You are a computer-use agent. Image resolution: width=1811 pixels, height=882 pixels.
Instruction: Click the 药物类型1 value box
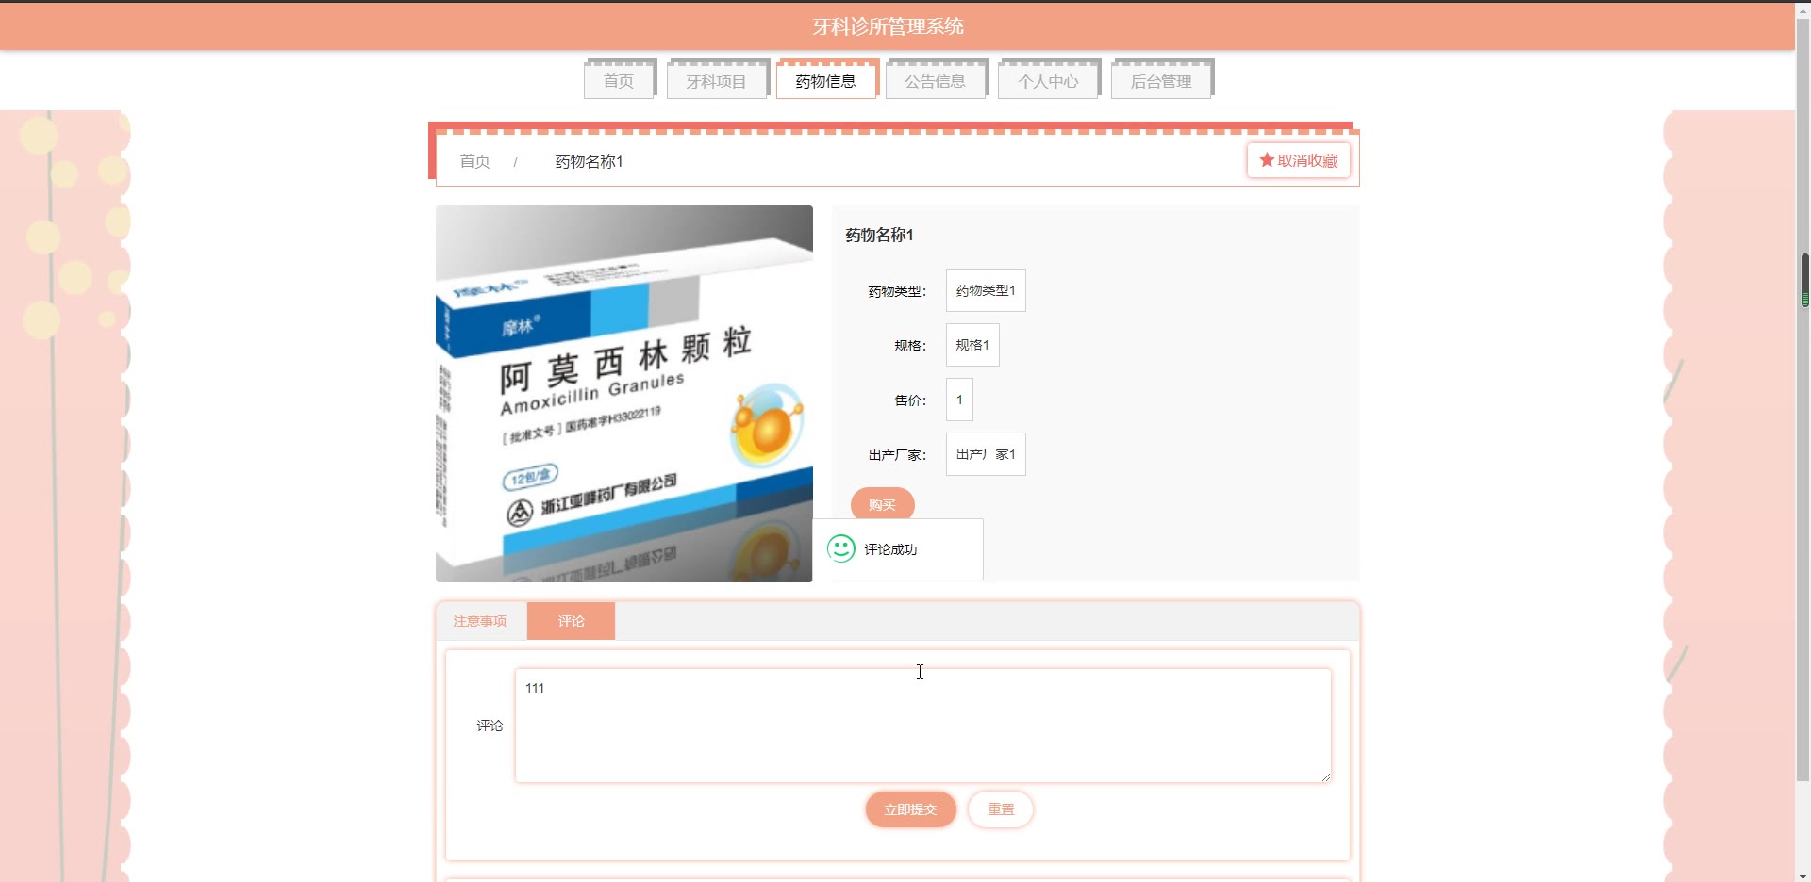click(986, 290)
